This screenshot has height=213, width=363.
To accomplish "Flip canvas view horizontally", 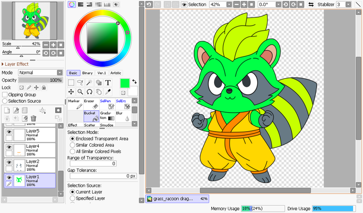I will click(311, 4).
